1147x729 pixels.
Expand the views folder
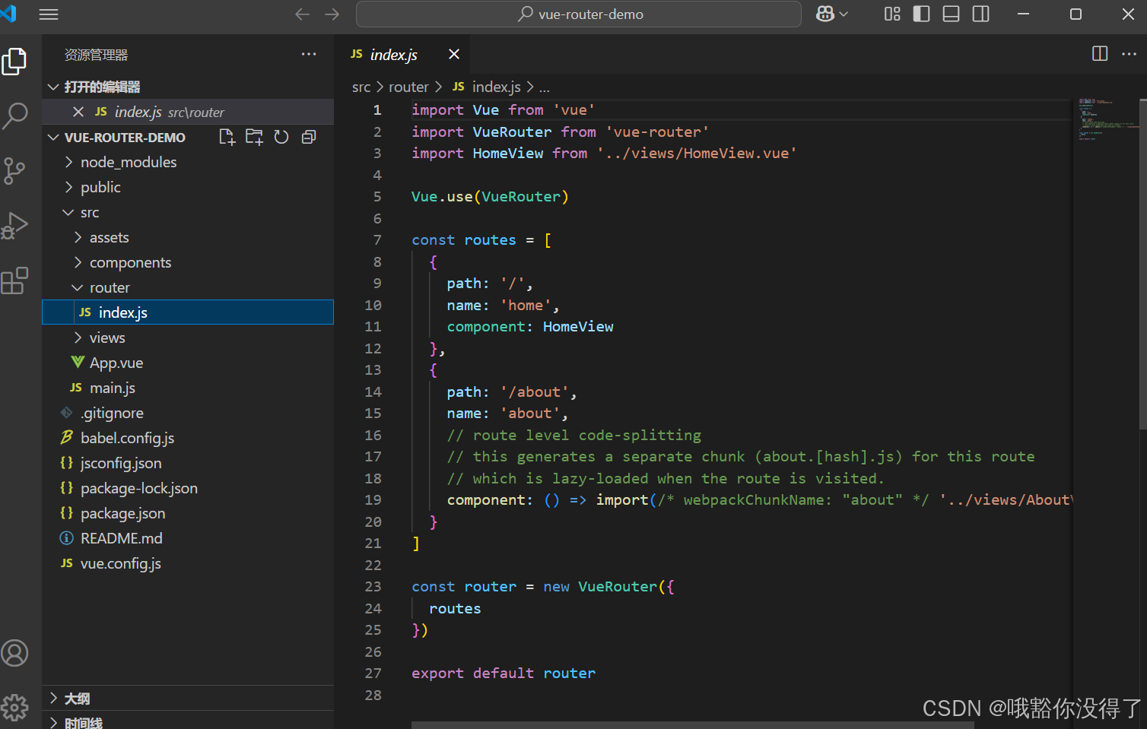[x=107, y=338]
